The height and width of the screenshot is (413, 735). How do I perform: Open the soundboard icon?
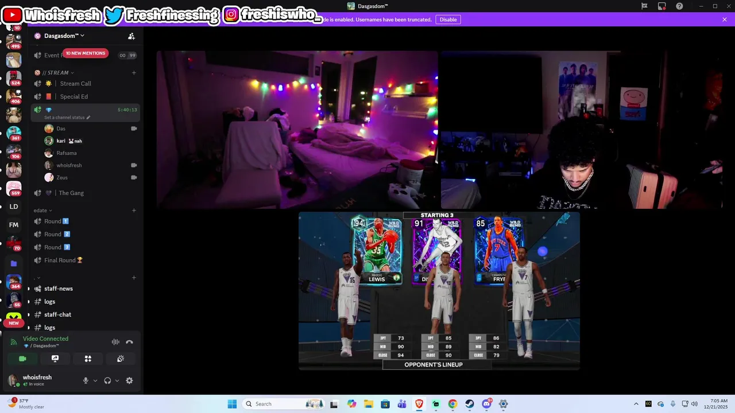click(x=121, y=359)
